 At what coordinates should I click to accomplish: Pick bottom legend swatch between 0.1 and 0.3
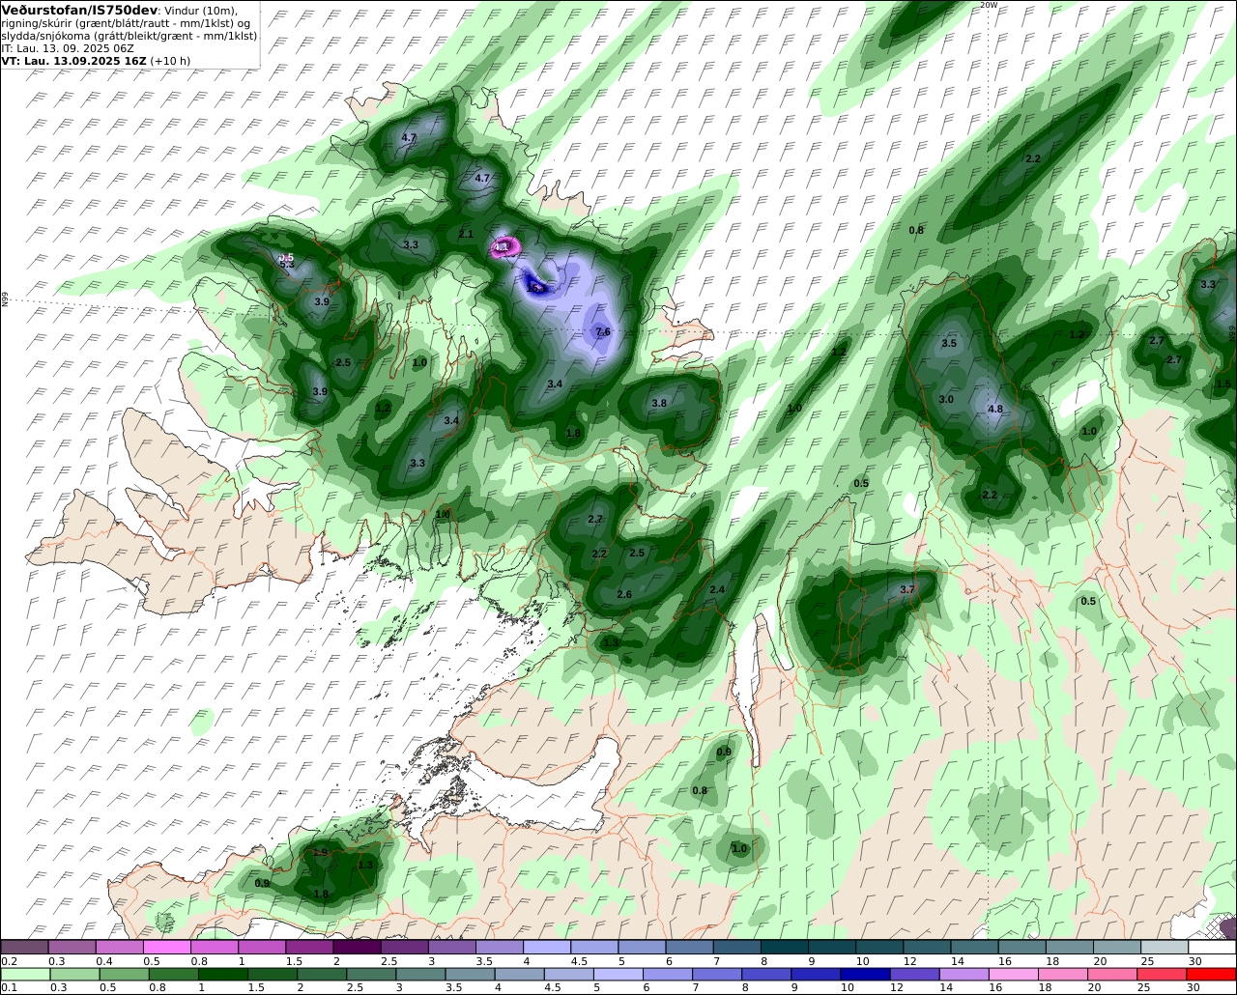25,974
